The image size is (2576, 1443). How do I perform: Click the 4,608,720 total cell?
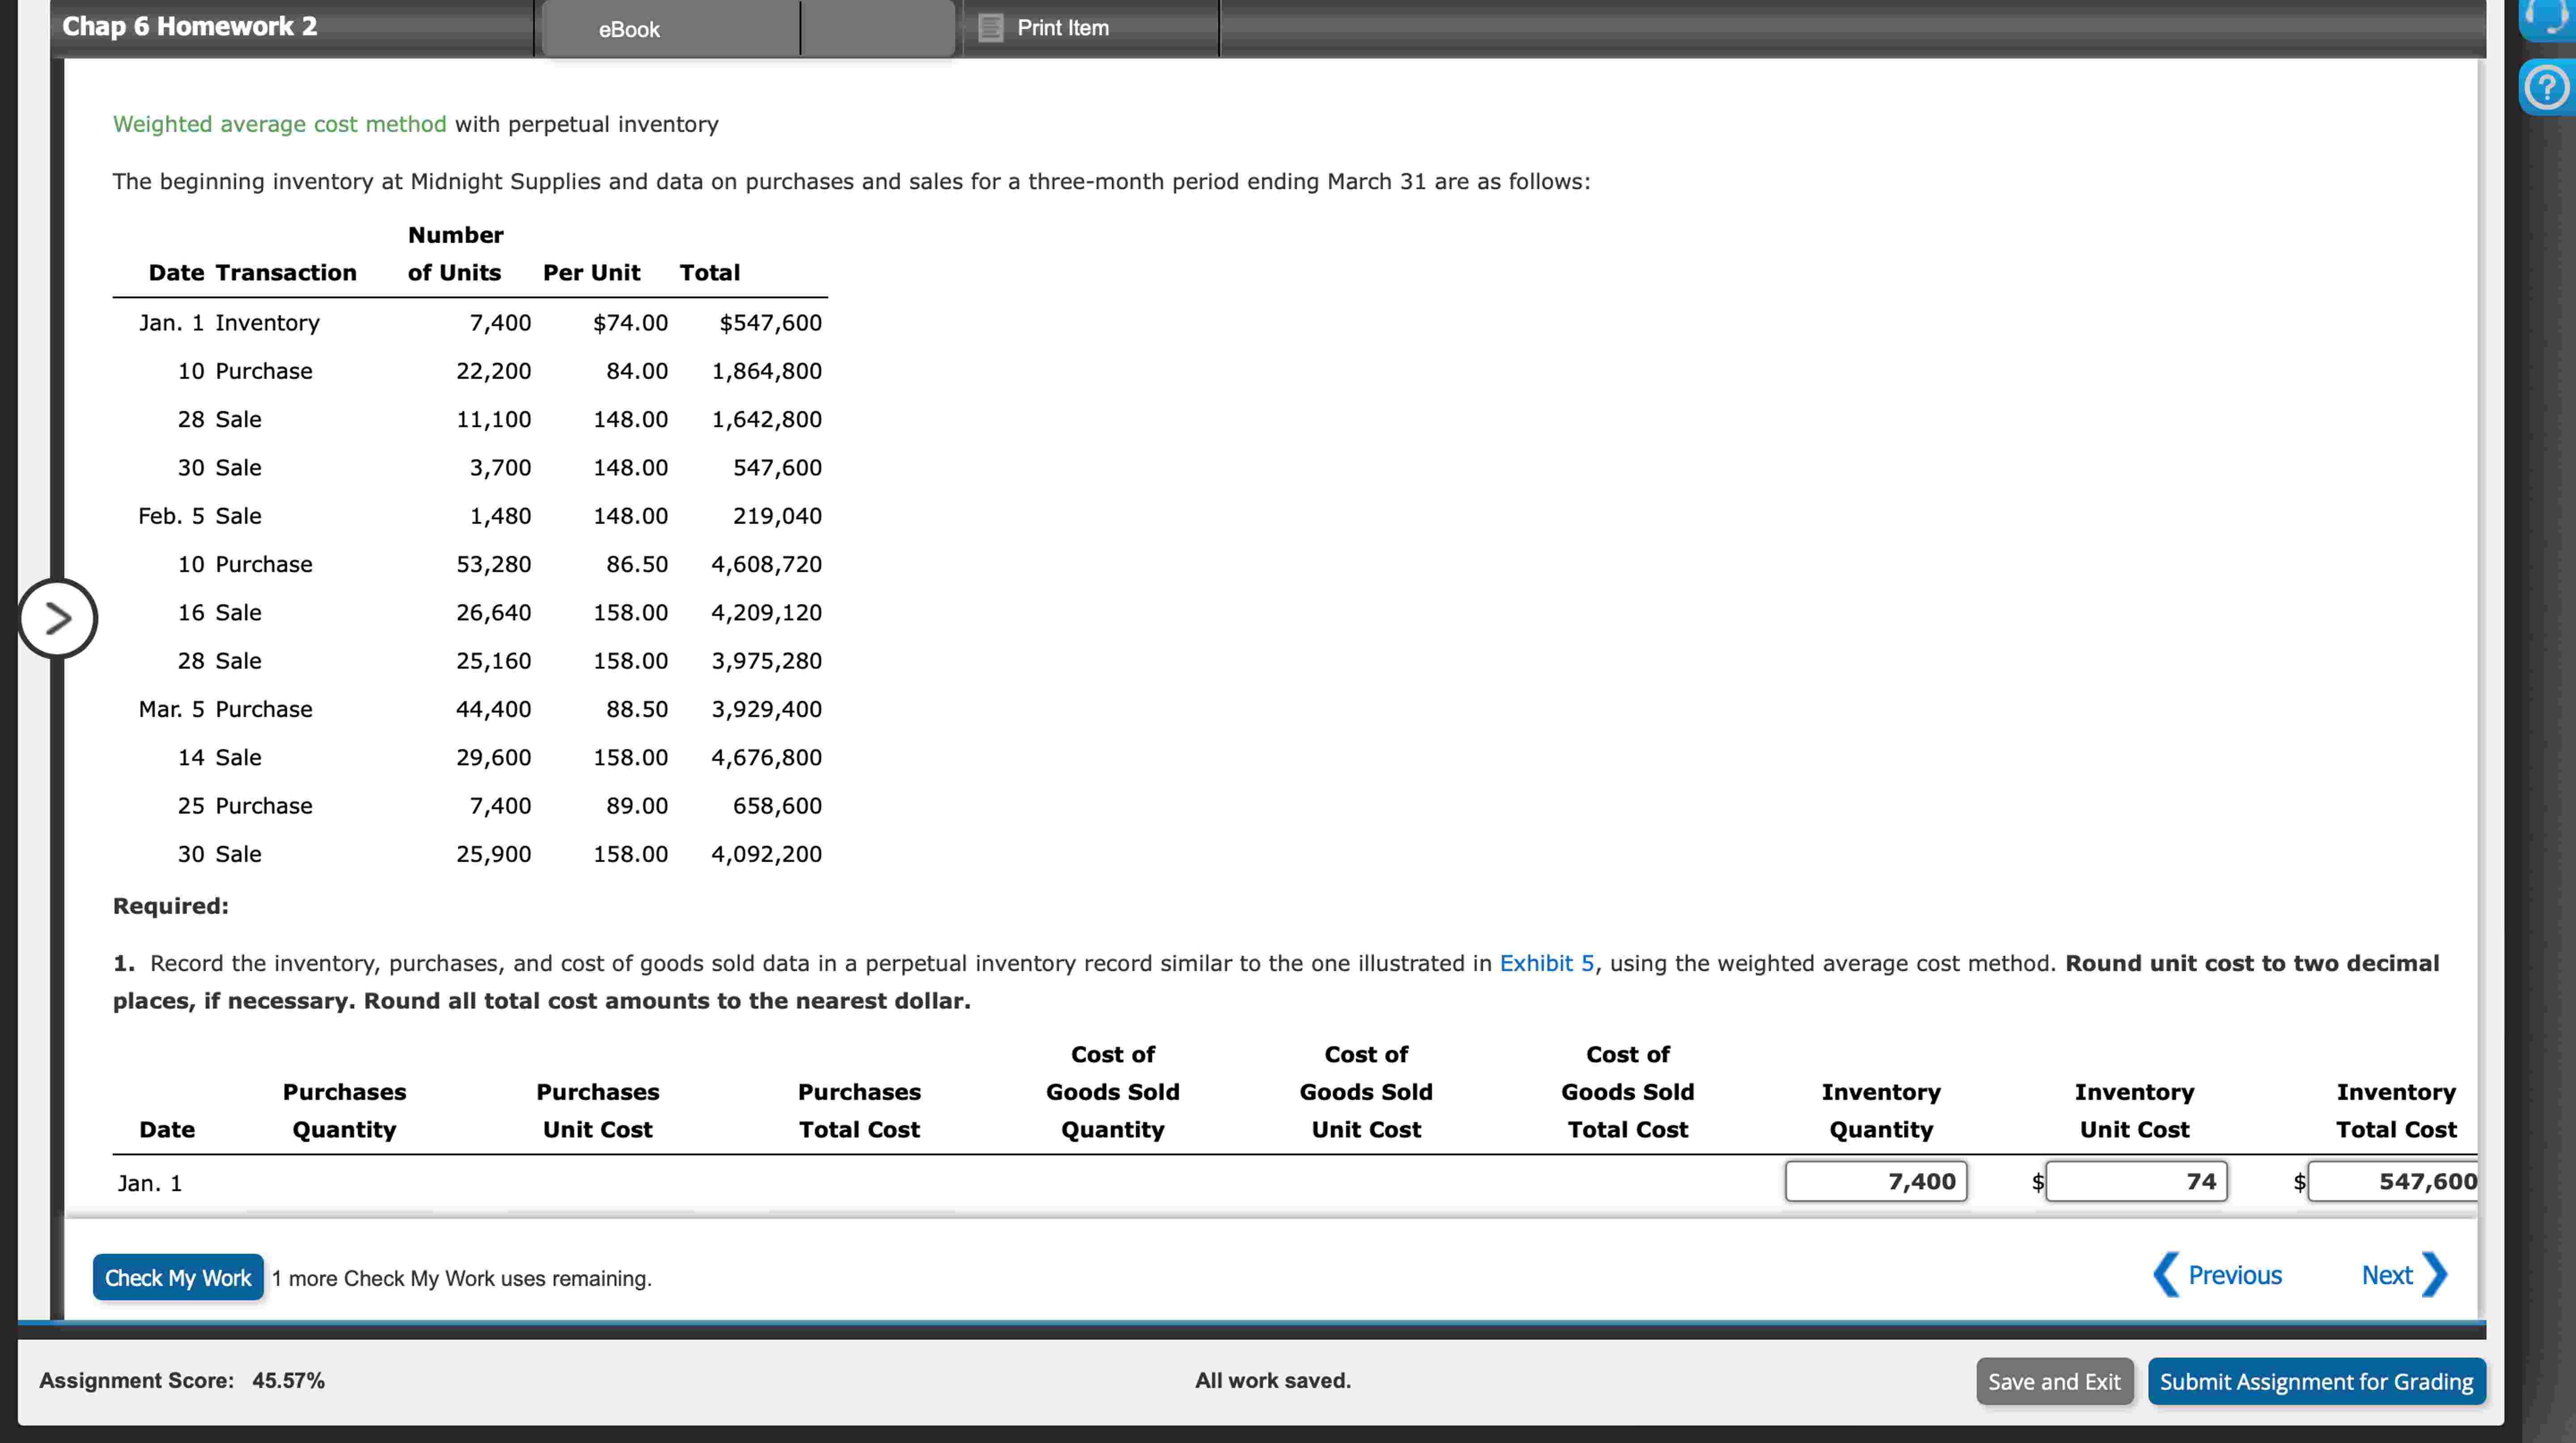point(766,564)
